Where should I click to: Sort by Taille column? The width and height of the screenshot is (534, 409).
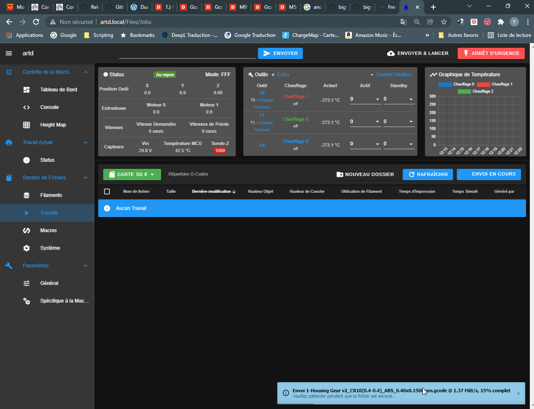(171, 192)
